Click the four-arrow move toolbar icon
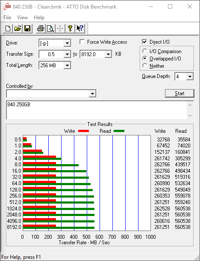 pos(60,28)
